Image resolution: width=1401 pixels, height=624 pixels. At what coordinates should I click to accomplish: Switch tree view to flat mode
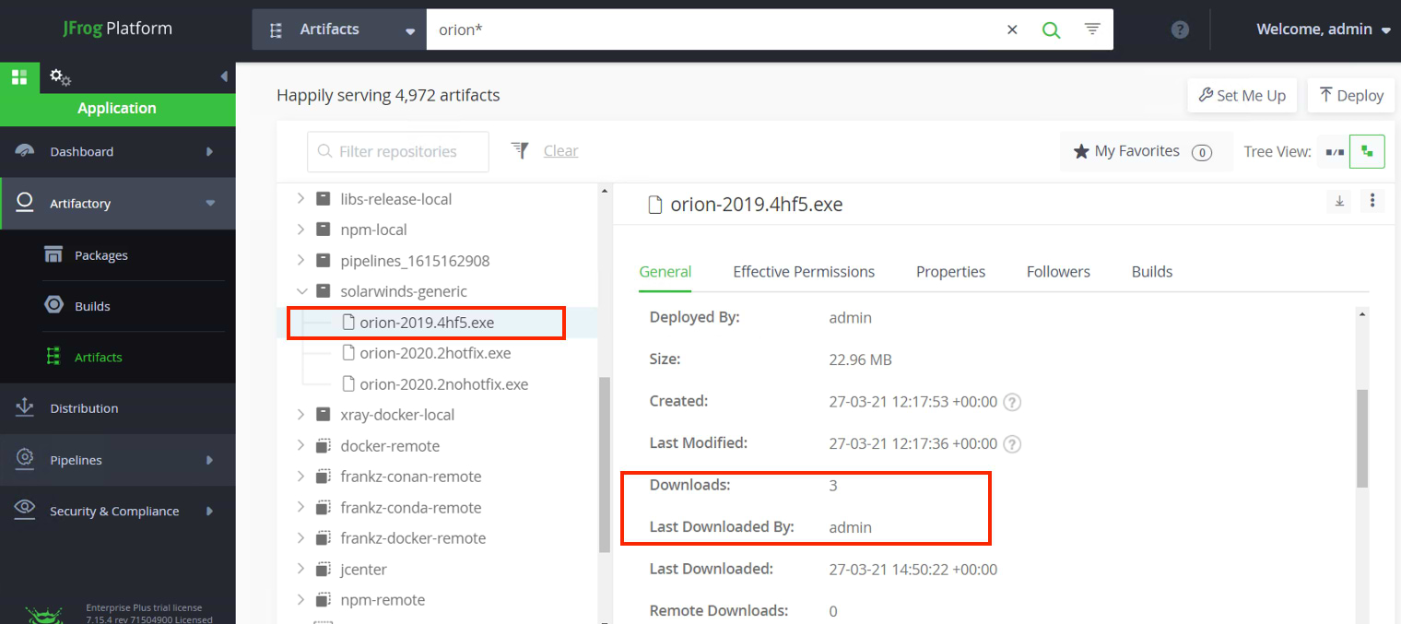coord(1334,151)
